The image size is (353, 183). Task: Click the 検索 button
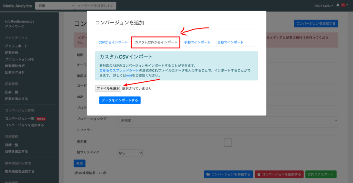pyautogui.click(x=80, y=163)
